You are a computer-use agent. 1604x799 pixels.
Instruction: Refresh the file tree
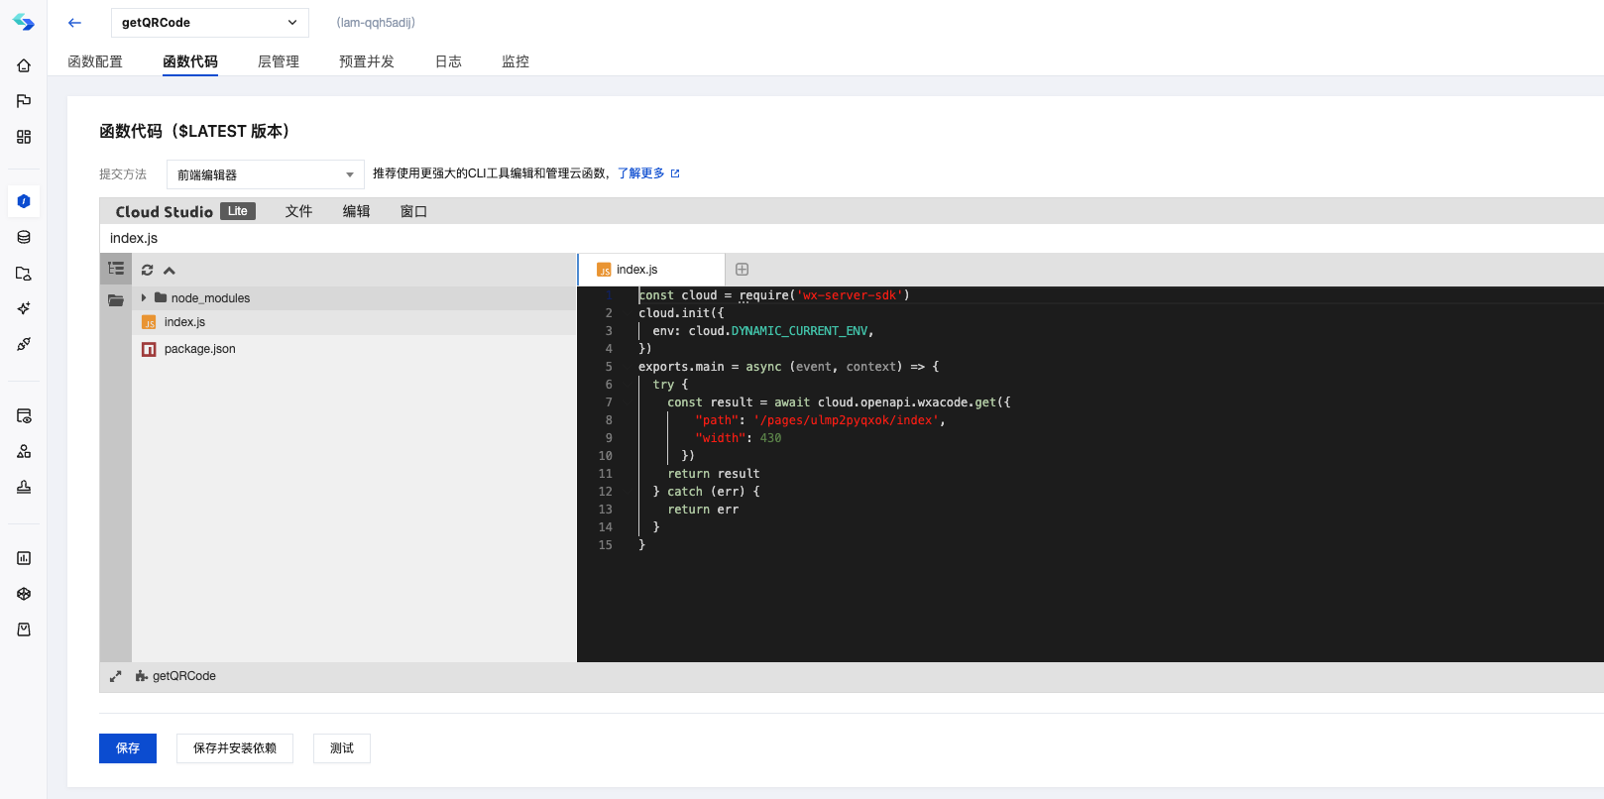(147, 270)
